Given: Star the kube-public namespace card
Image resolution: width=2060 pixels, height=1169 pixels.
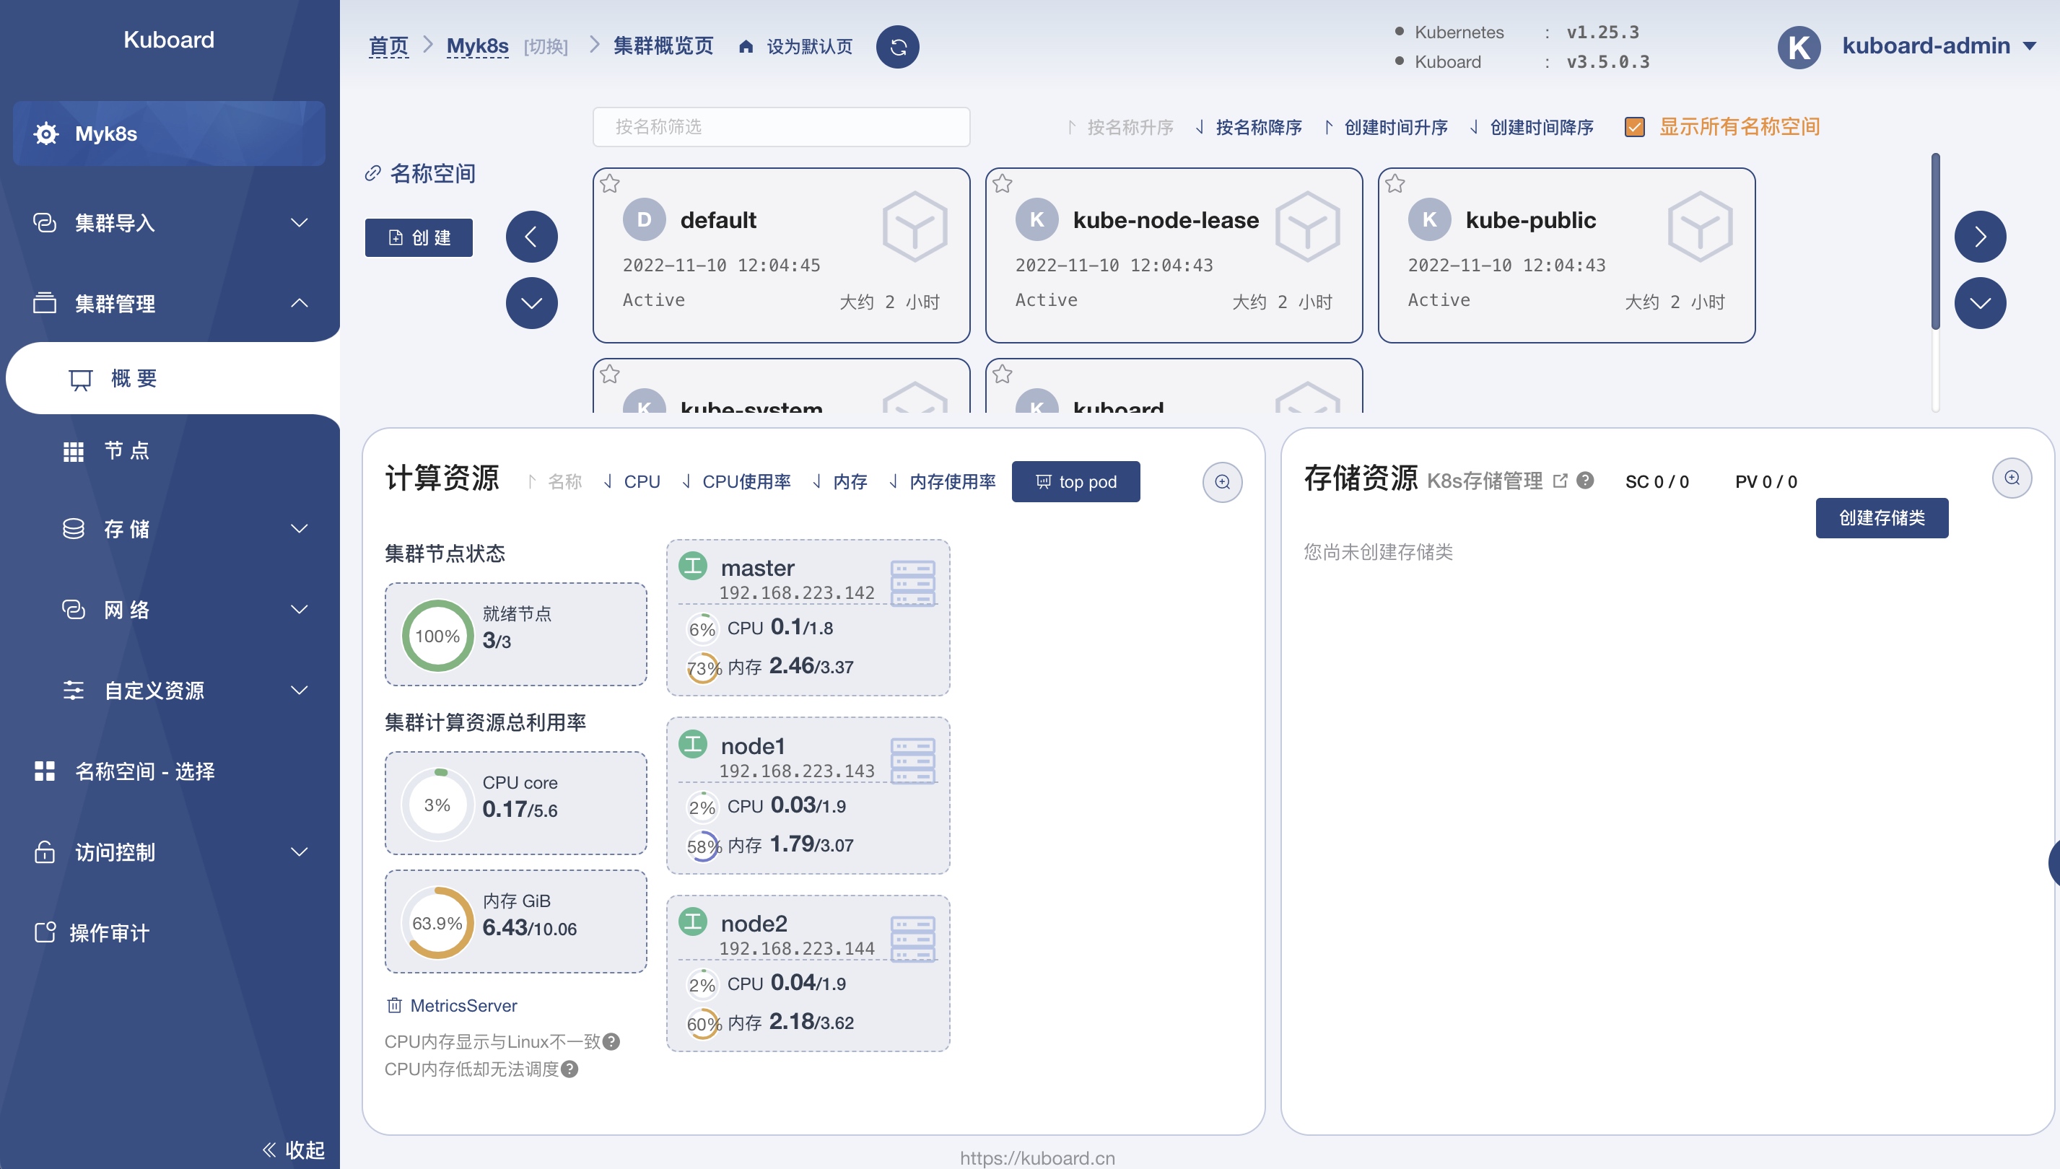Looking at the screenshot, I should (x=1395, y=184).
